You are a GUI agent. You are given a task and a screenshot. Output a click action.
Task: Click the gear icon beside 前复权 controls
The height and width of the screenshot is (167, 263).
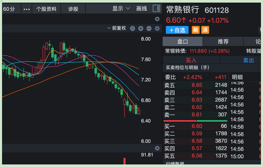click(x=157, y=28)
